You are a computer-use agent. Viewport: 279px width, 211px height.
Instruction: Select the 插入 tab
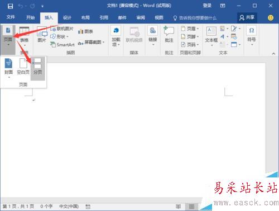tap(49, 17)
